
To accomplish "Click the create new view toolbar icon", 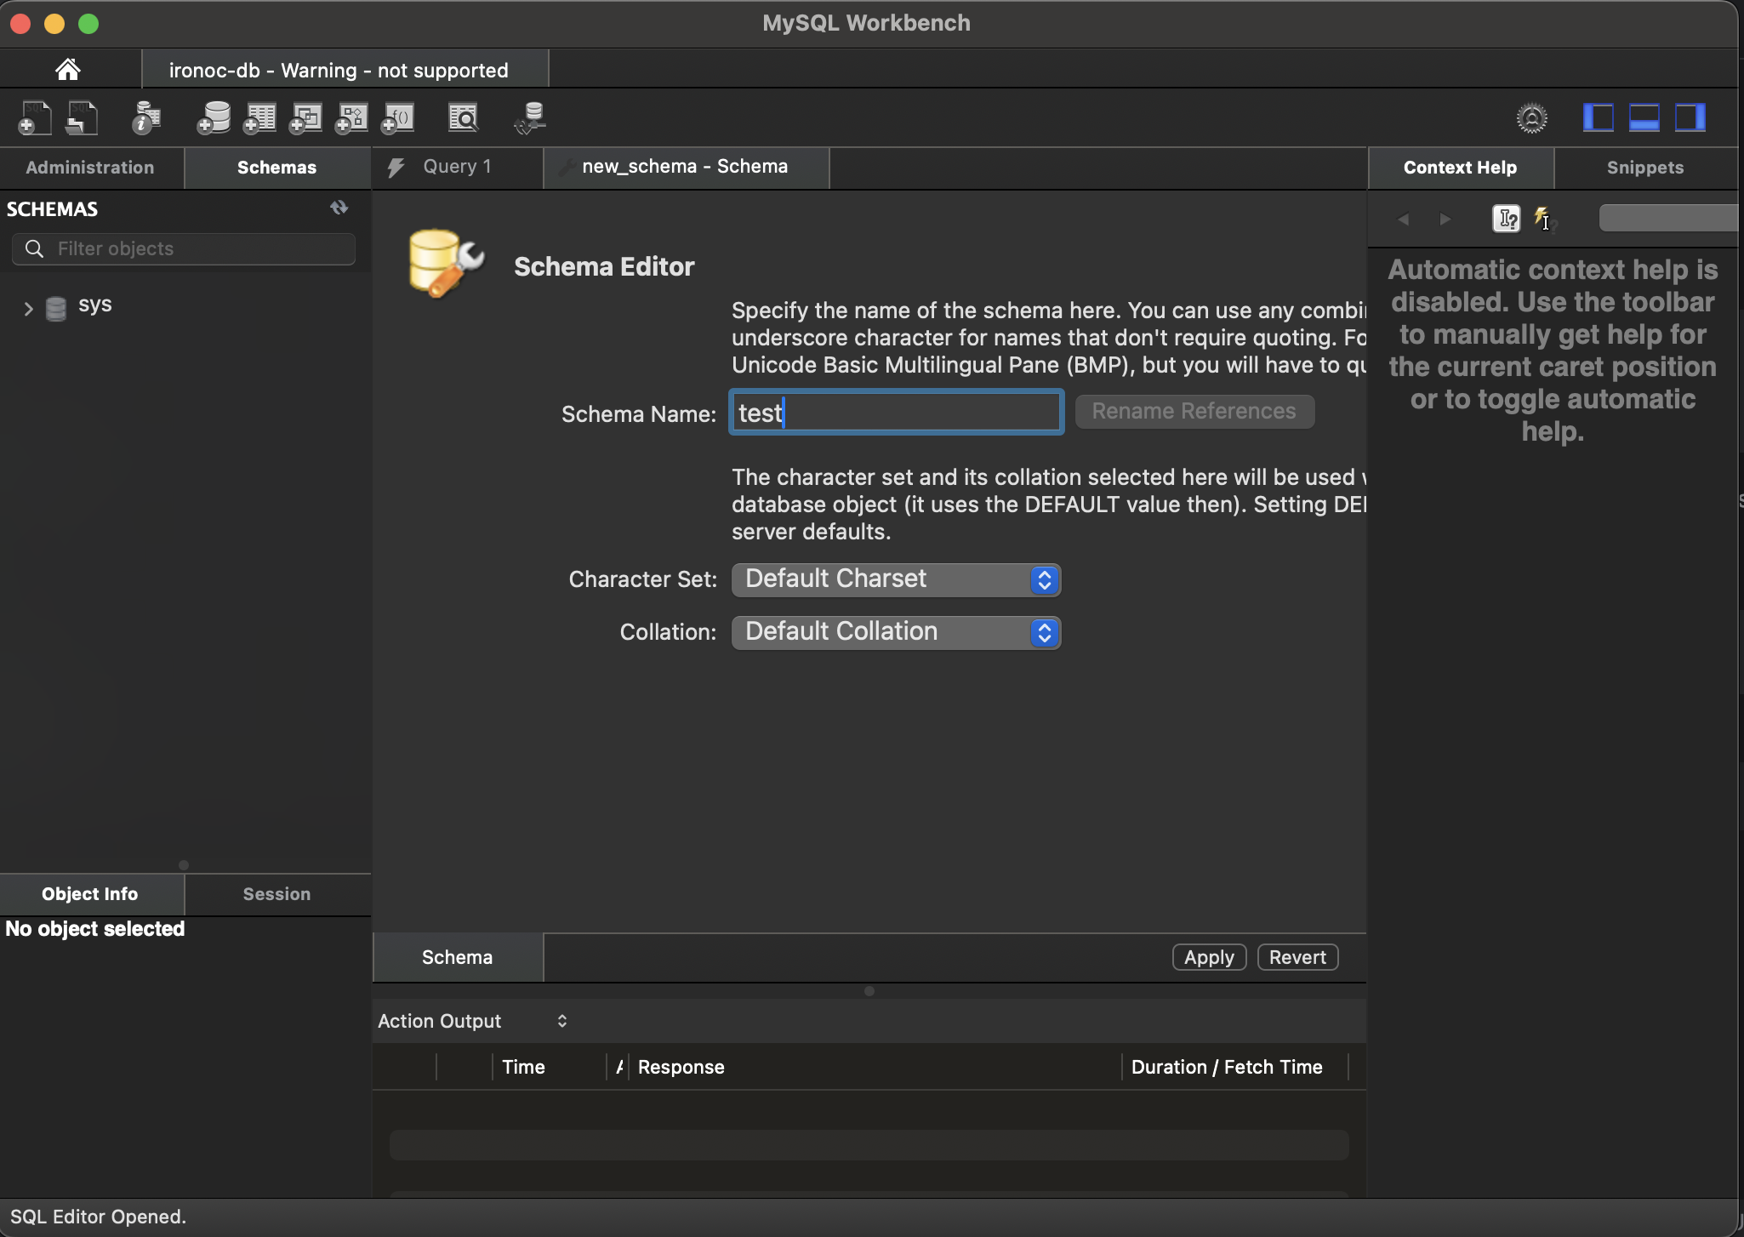I will pos(305,117).
